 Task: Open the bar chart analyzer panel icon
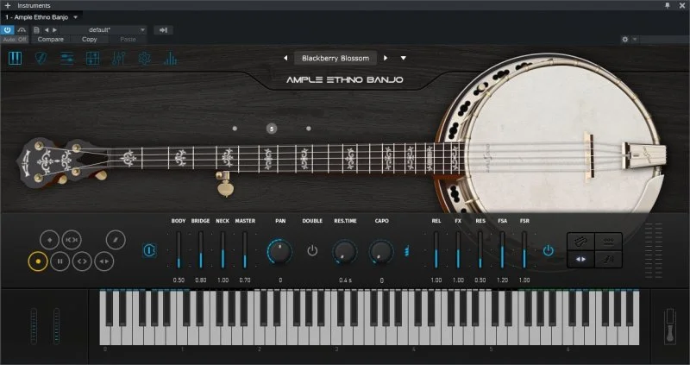pos(170,58)
